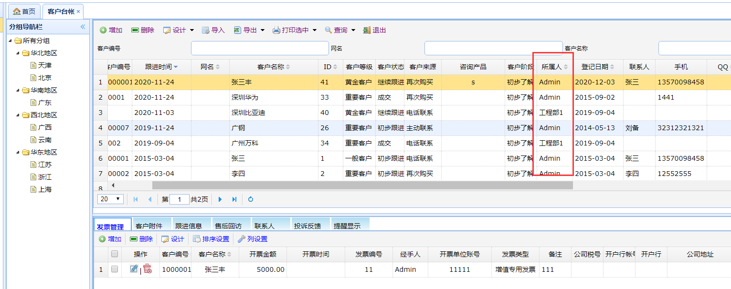
Task: Toggle the select-all checkbox in invoice grid header
Action: [115, 254]
